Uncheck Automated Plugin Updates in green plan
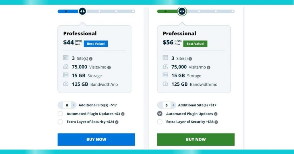 (160, 114)
